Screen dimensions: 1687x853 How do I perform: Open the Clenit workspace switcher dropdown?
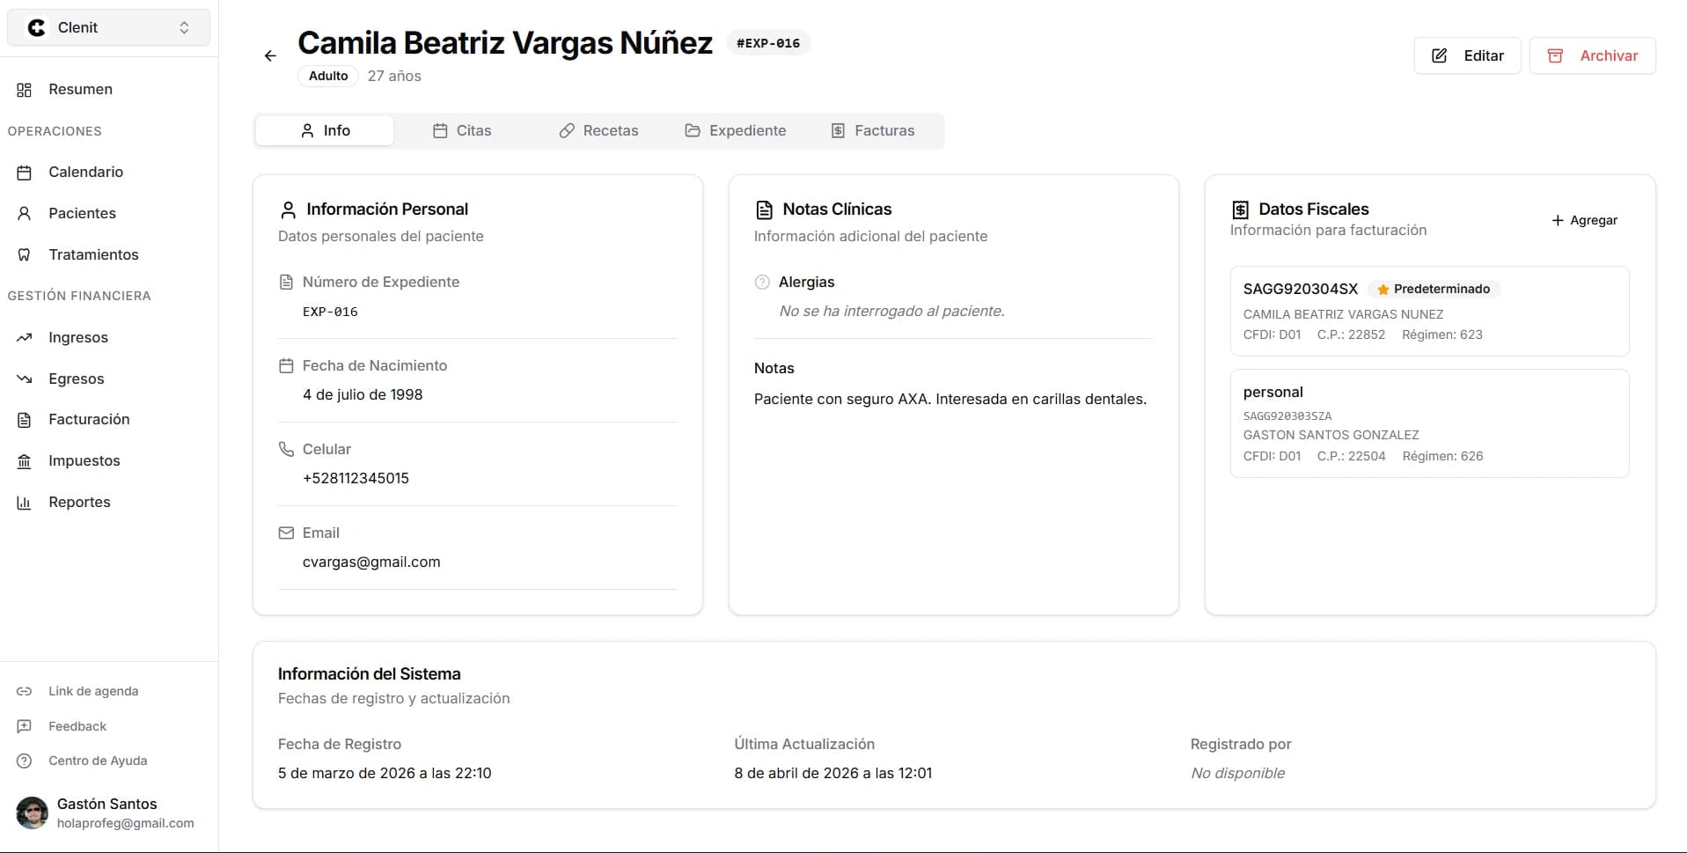click(x=108, y=27)
